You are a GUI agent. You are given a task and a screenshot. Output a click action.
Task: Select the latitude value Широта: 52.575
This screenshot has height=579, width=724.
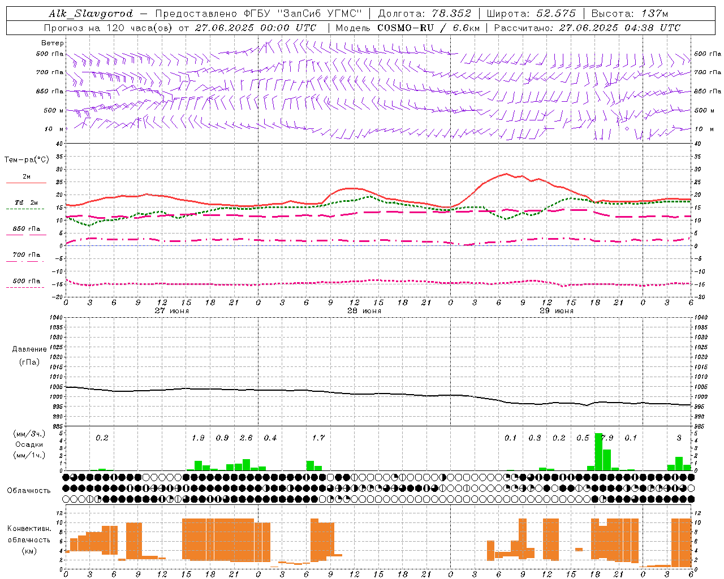point(531,14)
